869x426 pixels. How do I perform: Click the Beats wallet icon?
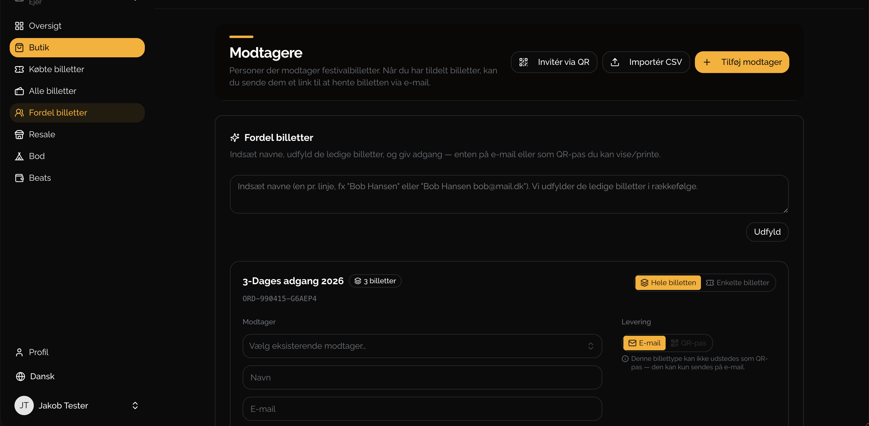point(19,178)
